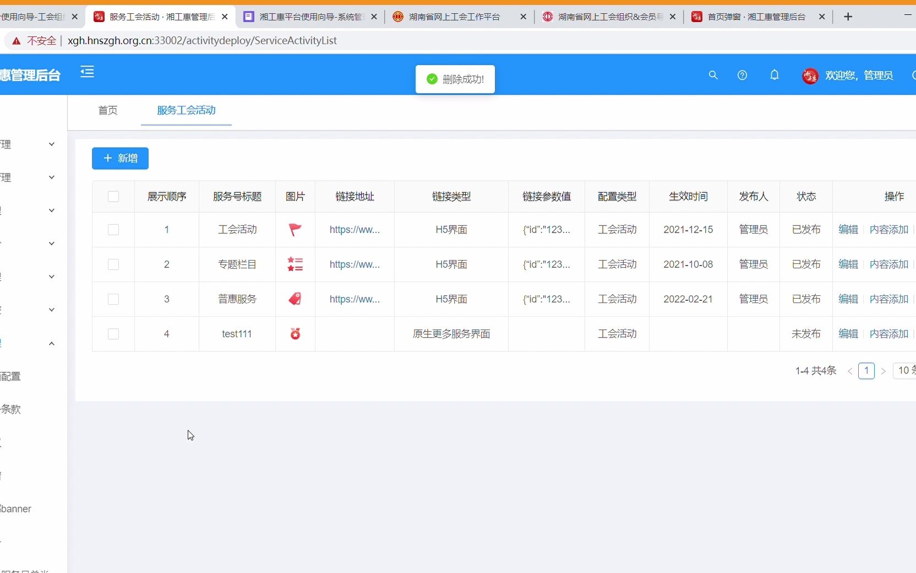Open the link address in 普惠服务 row
This screenshot has height=573, width=916.
pyautogui.click(x=355, y=299)
